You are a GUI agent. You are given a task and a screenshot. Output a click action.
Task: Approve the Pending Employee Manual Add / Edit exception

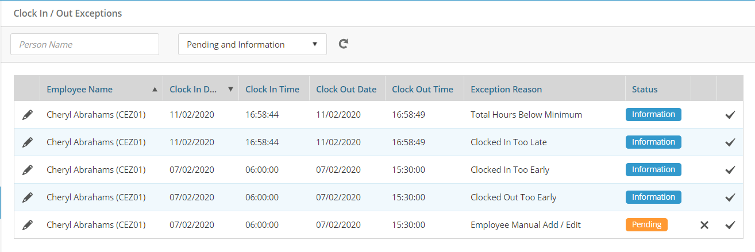730,225
